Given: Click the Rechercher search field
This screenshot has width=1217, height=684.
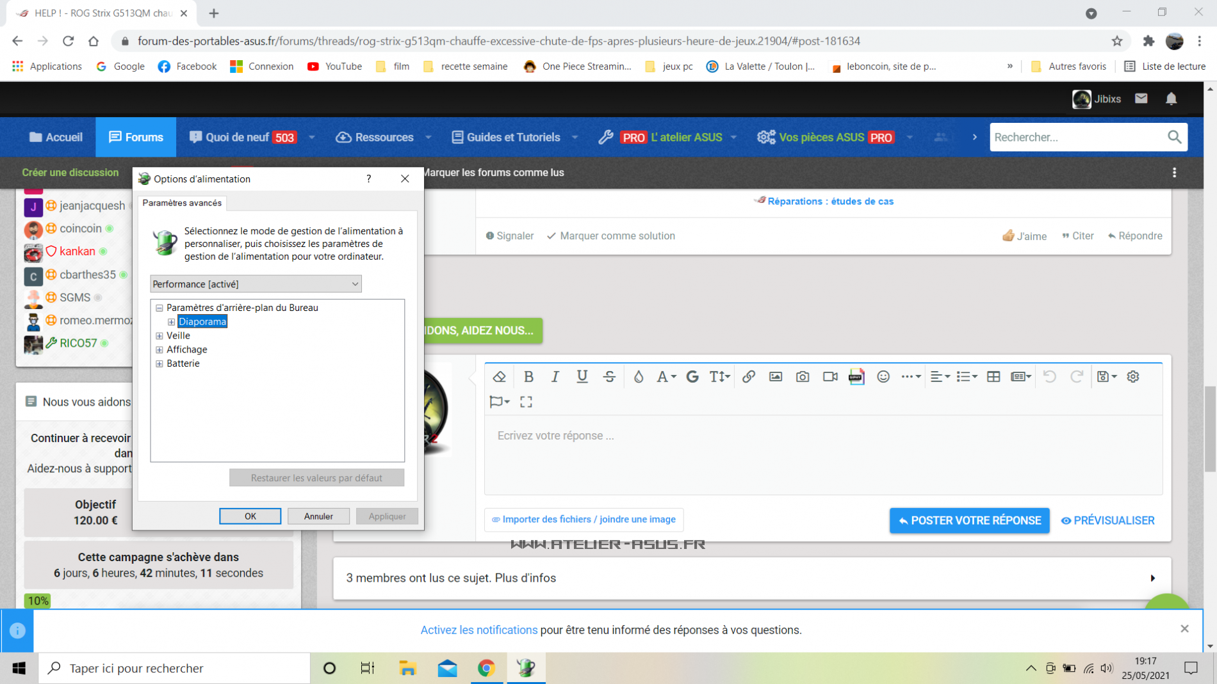Looking at the screenshot, I should [1079, 137].
